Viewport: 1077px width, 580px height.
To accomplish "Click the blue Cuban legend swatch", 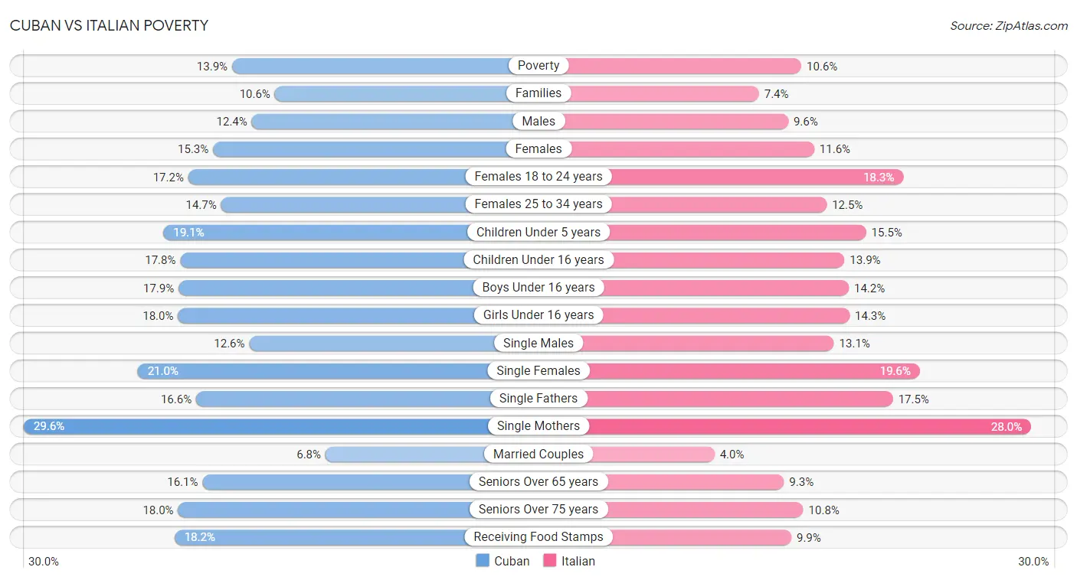I will tap(483, 561).
